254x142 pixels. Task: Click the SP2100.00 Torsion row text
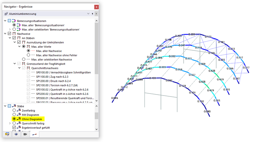(x=57, y=85)
